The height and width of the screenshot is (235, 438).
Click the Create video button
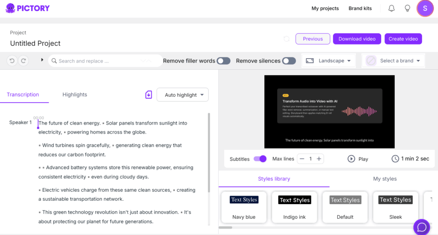[403, 39]
